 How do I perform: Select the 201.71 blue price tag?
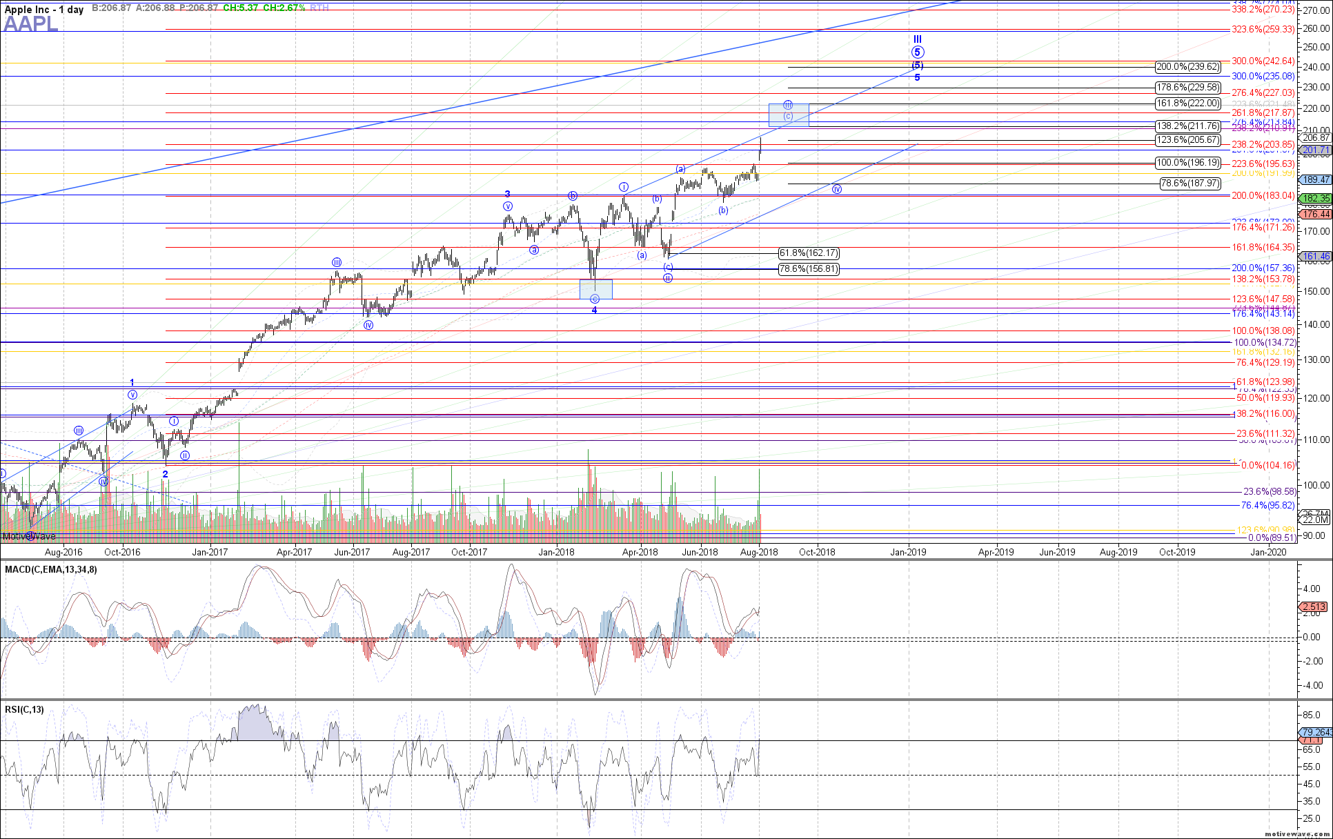point(1316,150)
